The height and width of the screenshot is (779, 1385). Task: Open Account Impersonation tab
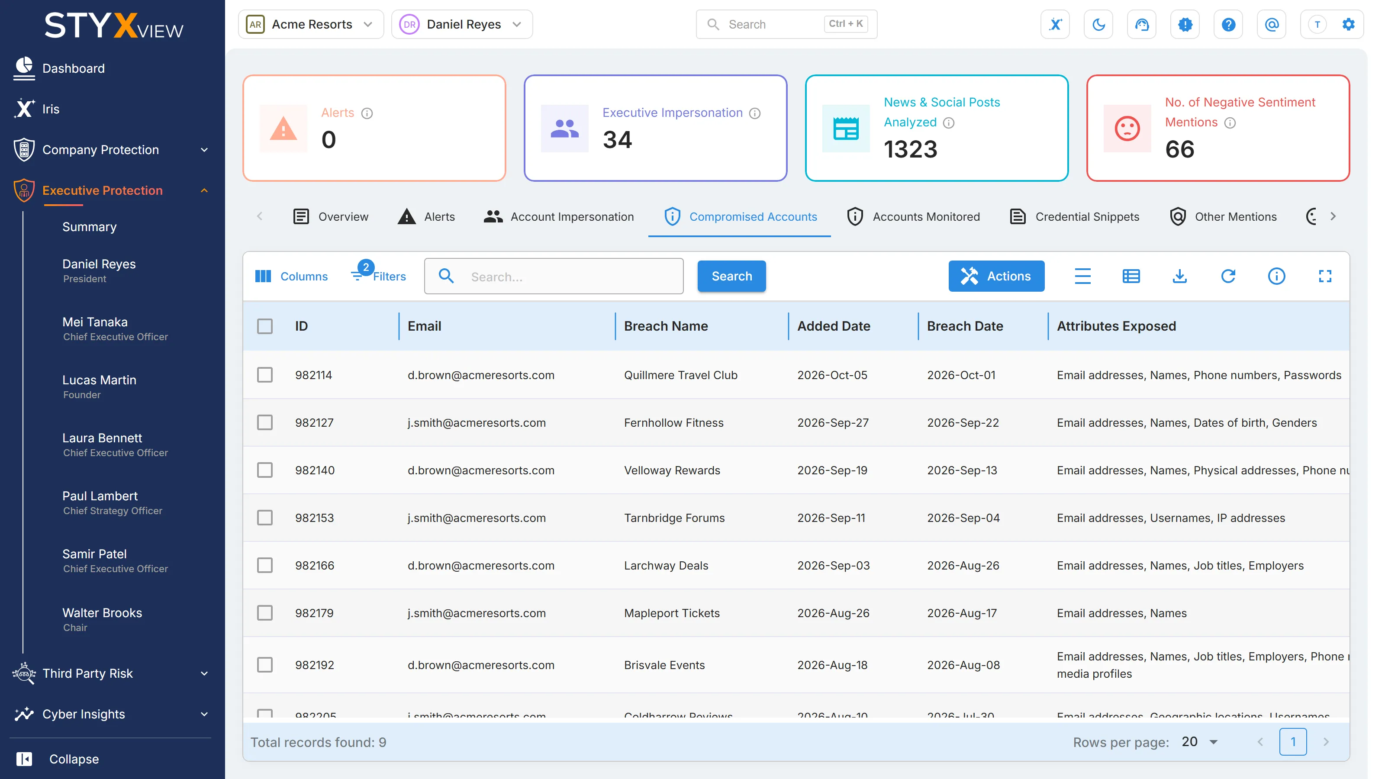tap(559, 217)
